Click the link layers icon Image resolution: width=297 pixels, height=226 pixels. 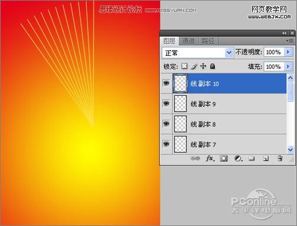[x=195, y=159]
